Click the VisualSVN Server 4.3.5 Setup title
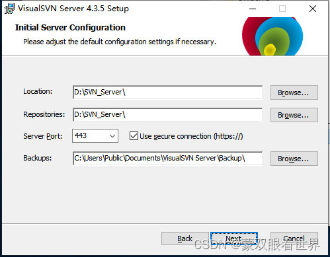 [x=73, y=9]
